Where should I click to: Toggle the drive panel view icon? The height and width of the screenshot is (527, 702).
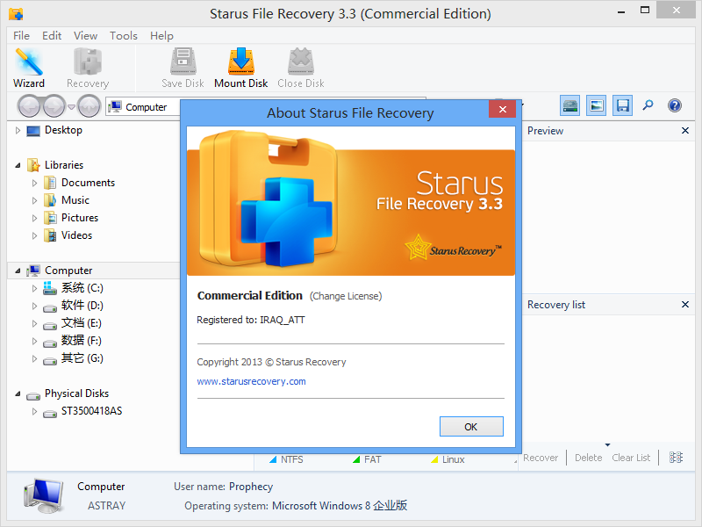point(569,105)
